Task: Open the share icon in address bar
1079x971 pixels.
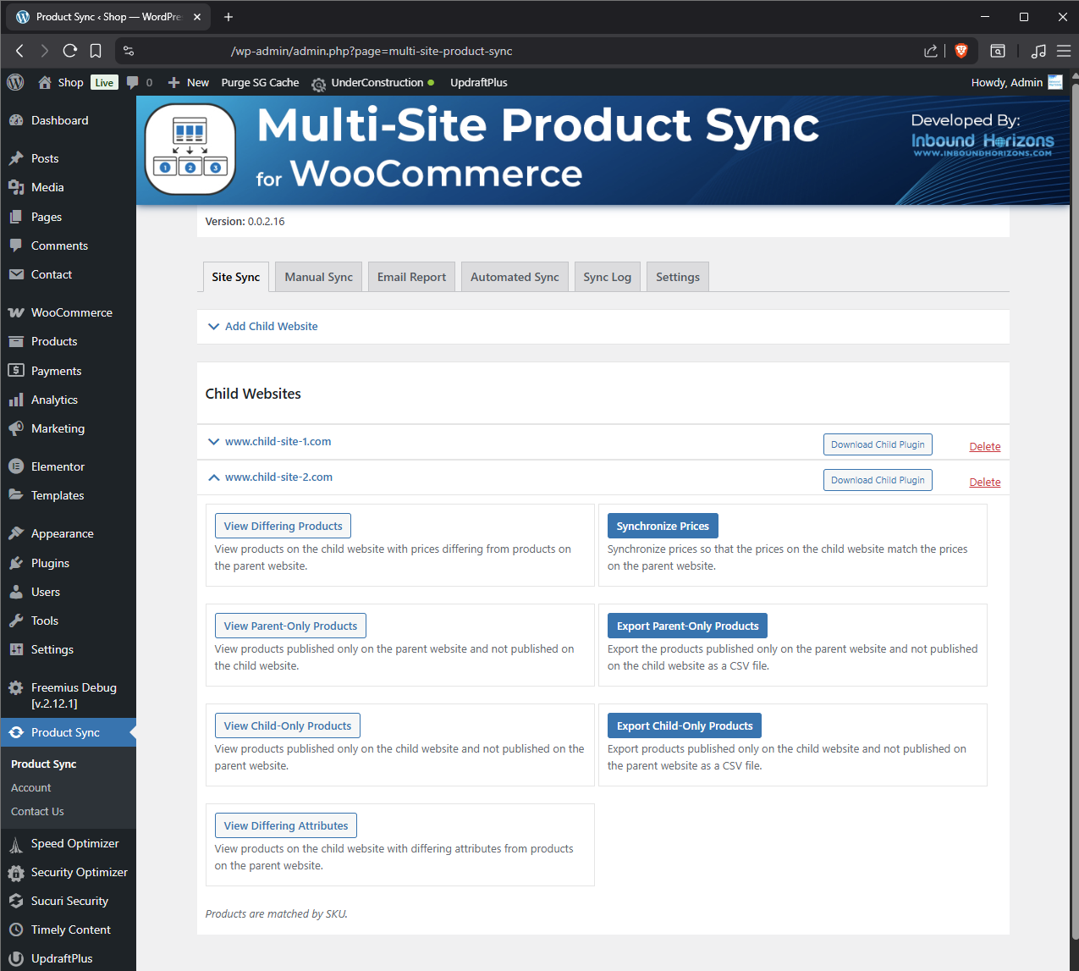Action: tap(931, 51)
